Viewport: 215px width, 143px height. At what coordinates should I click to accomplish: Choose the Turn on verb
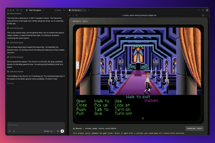coord(122,109)
